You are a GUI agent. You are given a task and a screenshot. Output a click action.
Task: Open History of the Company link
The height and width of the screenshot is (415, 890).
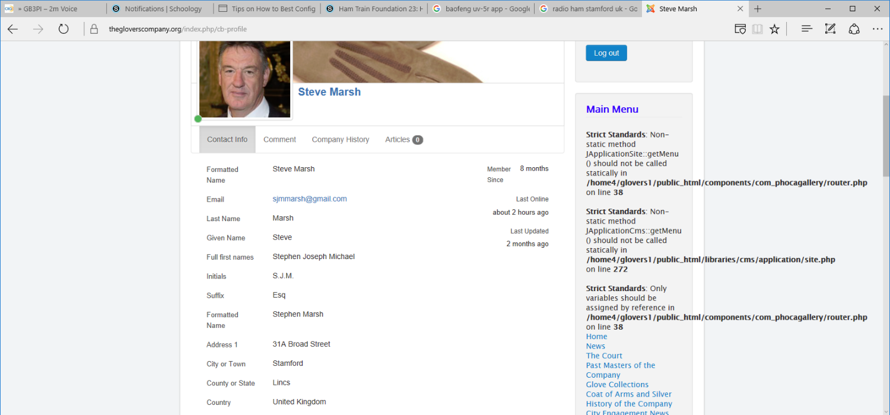click(629, 404)
